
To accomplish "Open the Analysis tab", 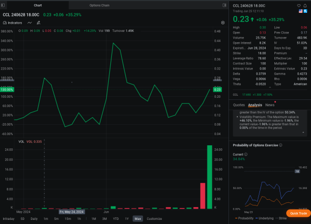I will click(x=255, y=105).
